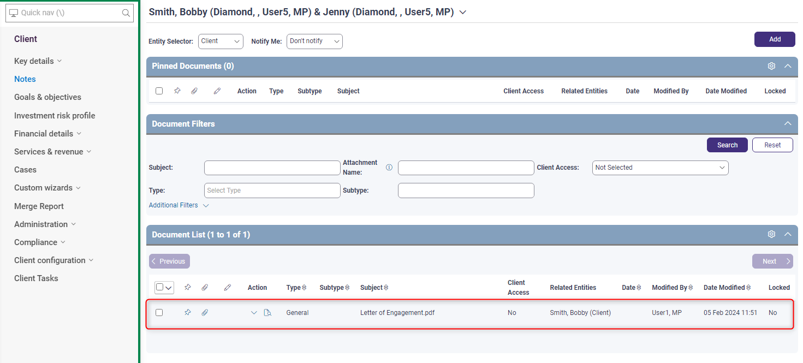This screenshot has height=363, width=803.
Task: Open Document List settings gear
Action: click(771, 234)
